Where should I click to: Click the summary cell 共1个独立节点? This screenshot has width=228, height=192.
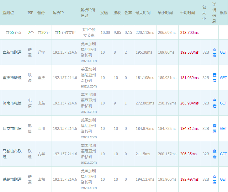(89, 33)
